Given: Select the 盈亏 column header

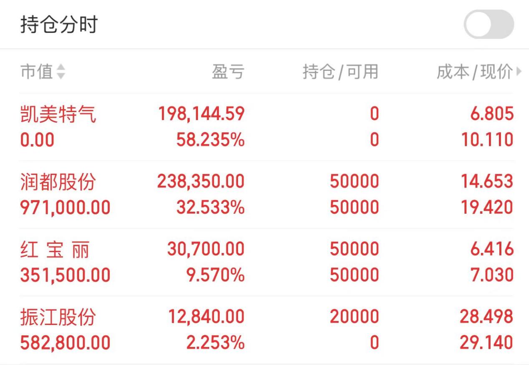Looking at the screenshot, I should 228,72.
